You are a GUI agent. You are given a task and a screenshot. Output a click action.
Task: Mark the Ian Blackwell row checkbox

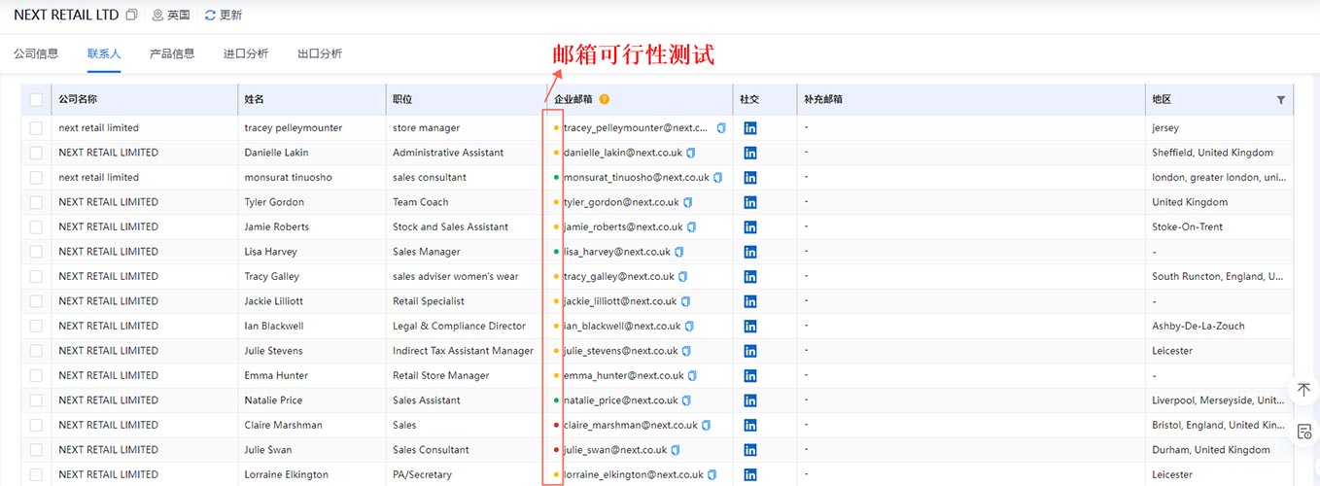click(36, 326)
